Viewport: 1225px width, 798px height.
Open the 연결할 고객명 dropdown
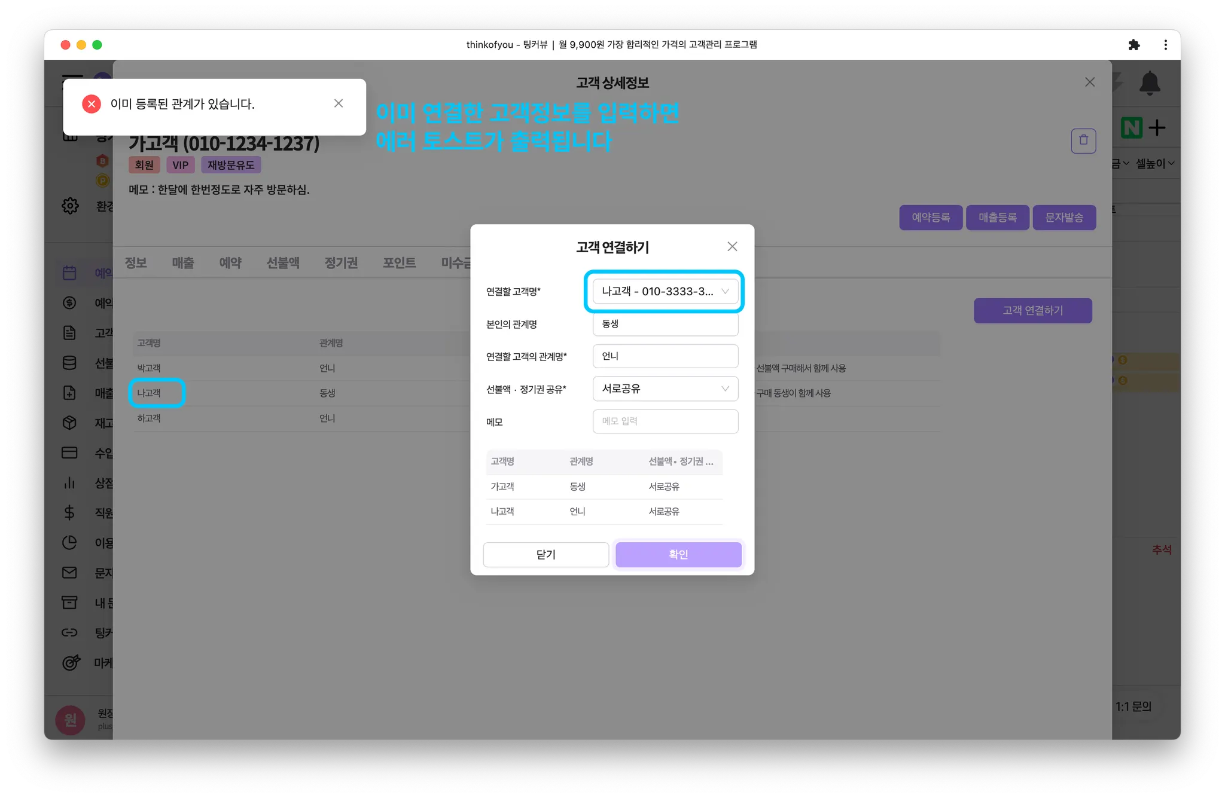(x=665, y=292)
